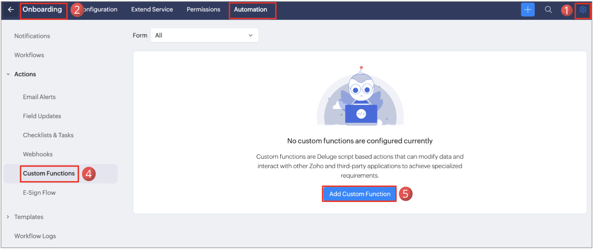Go to the Extend Service tab
Image resolution: width=593 pixels, height=250 pixels.
coord(152,10)
